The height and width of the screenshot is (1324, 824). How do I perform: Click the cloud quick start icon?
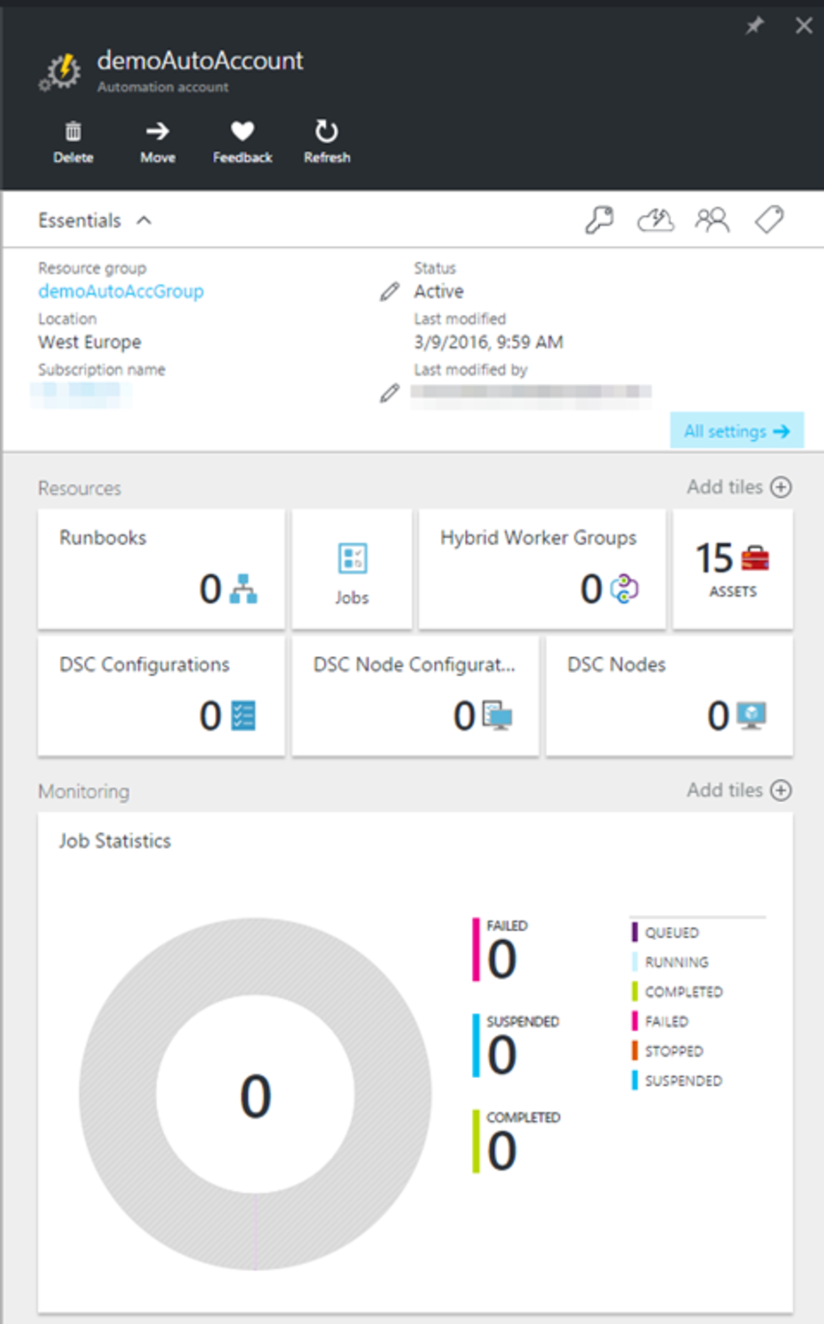point(656,220)
